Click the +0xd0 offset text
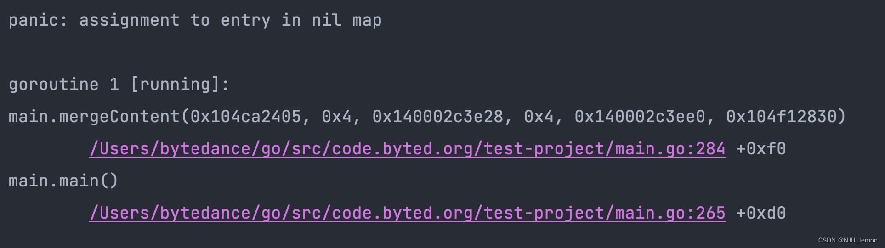The width and height of the screenshot is (885, 248). 761,213
